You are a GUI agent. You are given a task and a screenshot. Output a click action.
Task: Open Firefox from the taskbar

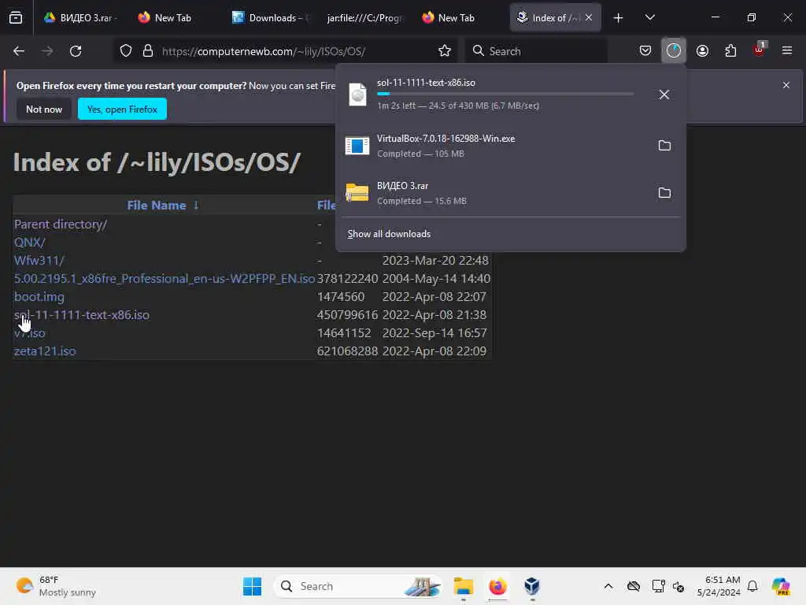click(x=497, y=586)
